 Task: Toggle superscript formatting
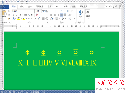pyautogui.click(x=32, y=15)
